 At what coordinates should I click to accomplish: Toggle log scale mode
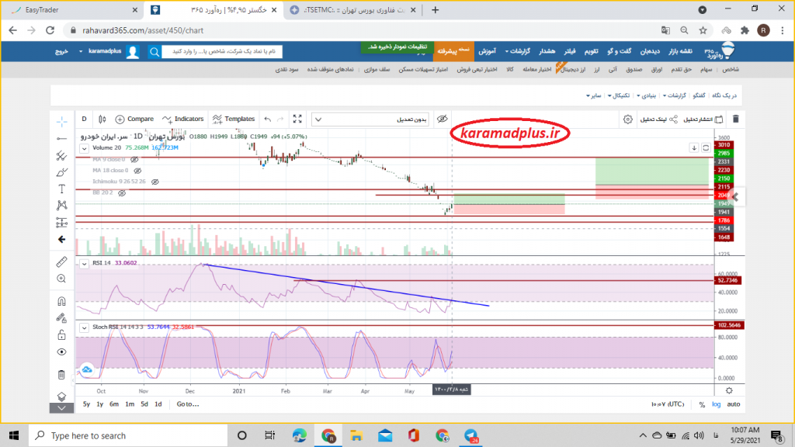click(716, 404)
